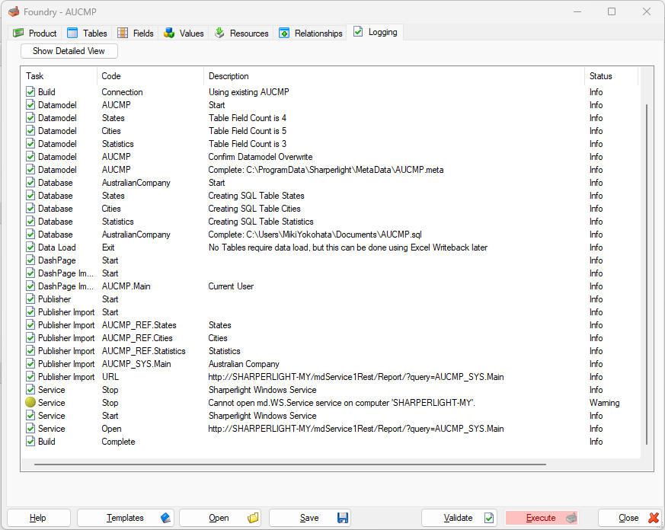The height and width of the screenshot is (530, 665).
Task: Switch to Relationships tab
Action: 311,33
